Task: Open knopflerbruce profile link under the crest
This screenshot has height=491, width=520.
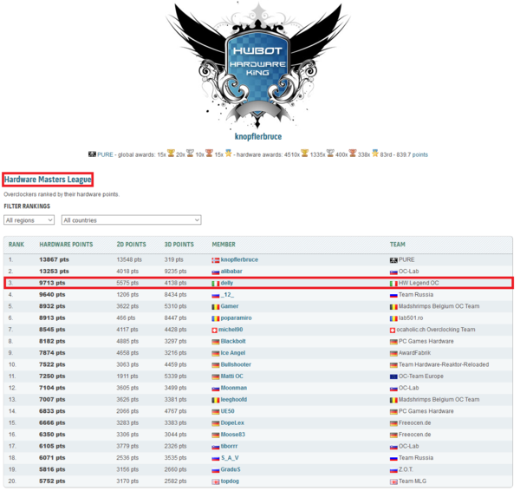Action: tap(258, 136)
